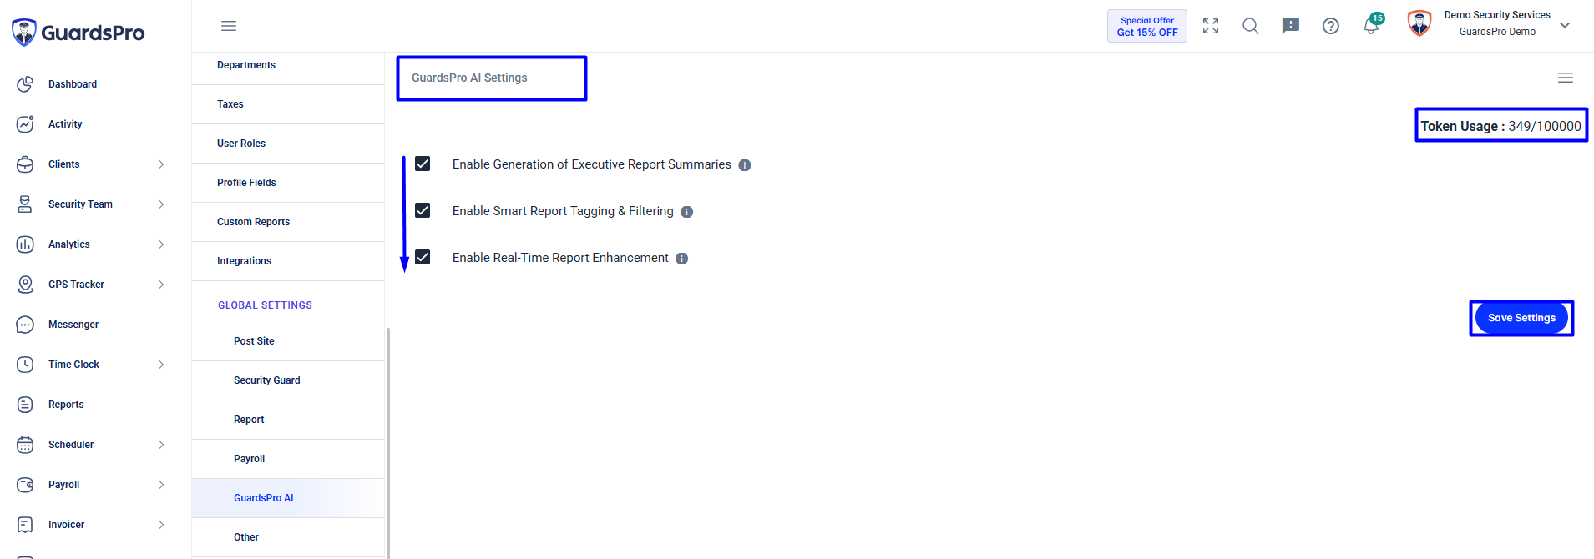Toggle the sidebar hamburger menu
Image resolution: width=1594 pixels, height=559 pixels.
tap(229, 26)
